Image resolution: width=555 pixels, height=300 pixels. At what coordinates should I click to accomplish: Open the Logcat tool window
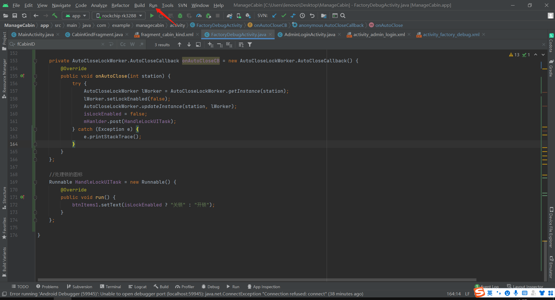(138, 287)
